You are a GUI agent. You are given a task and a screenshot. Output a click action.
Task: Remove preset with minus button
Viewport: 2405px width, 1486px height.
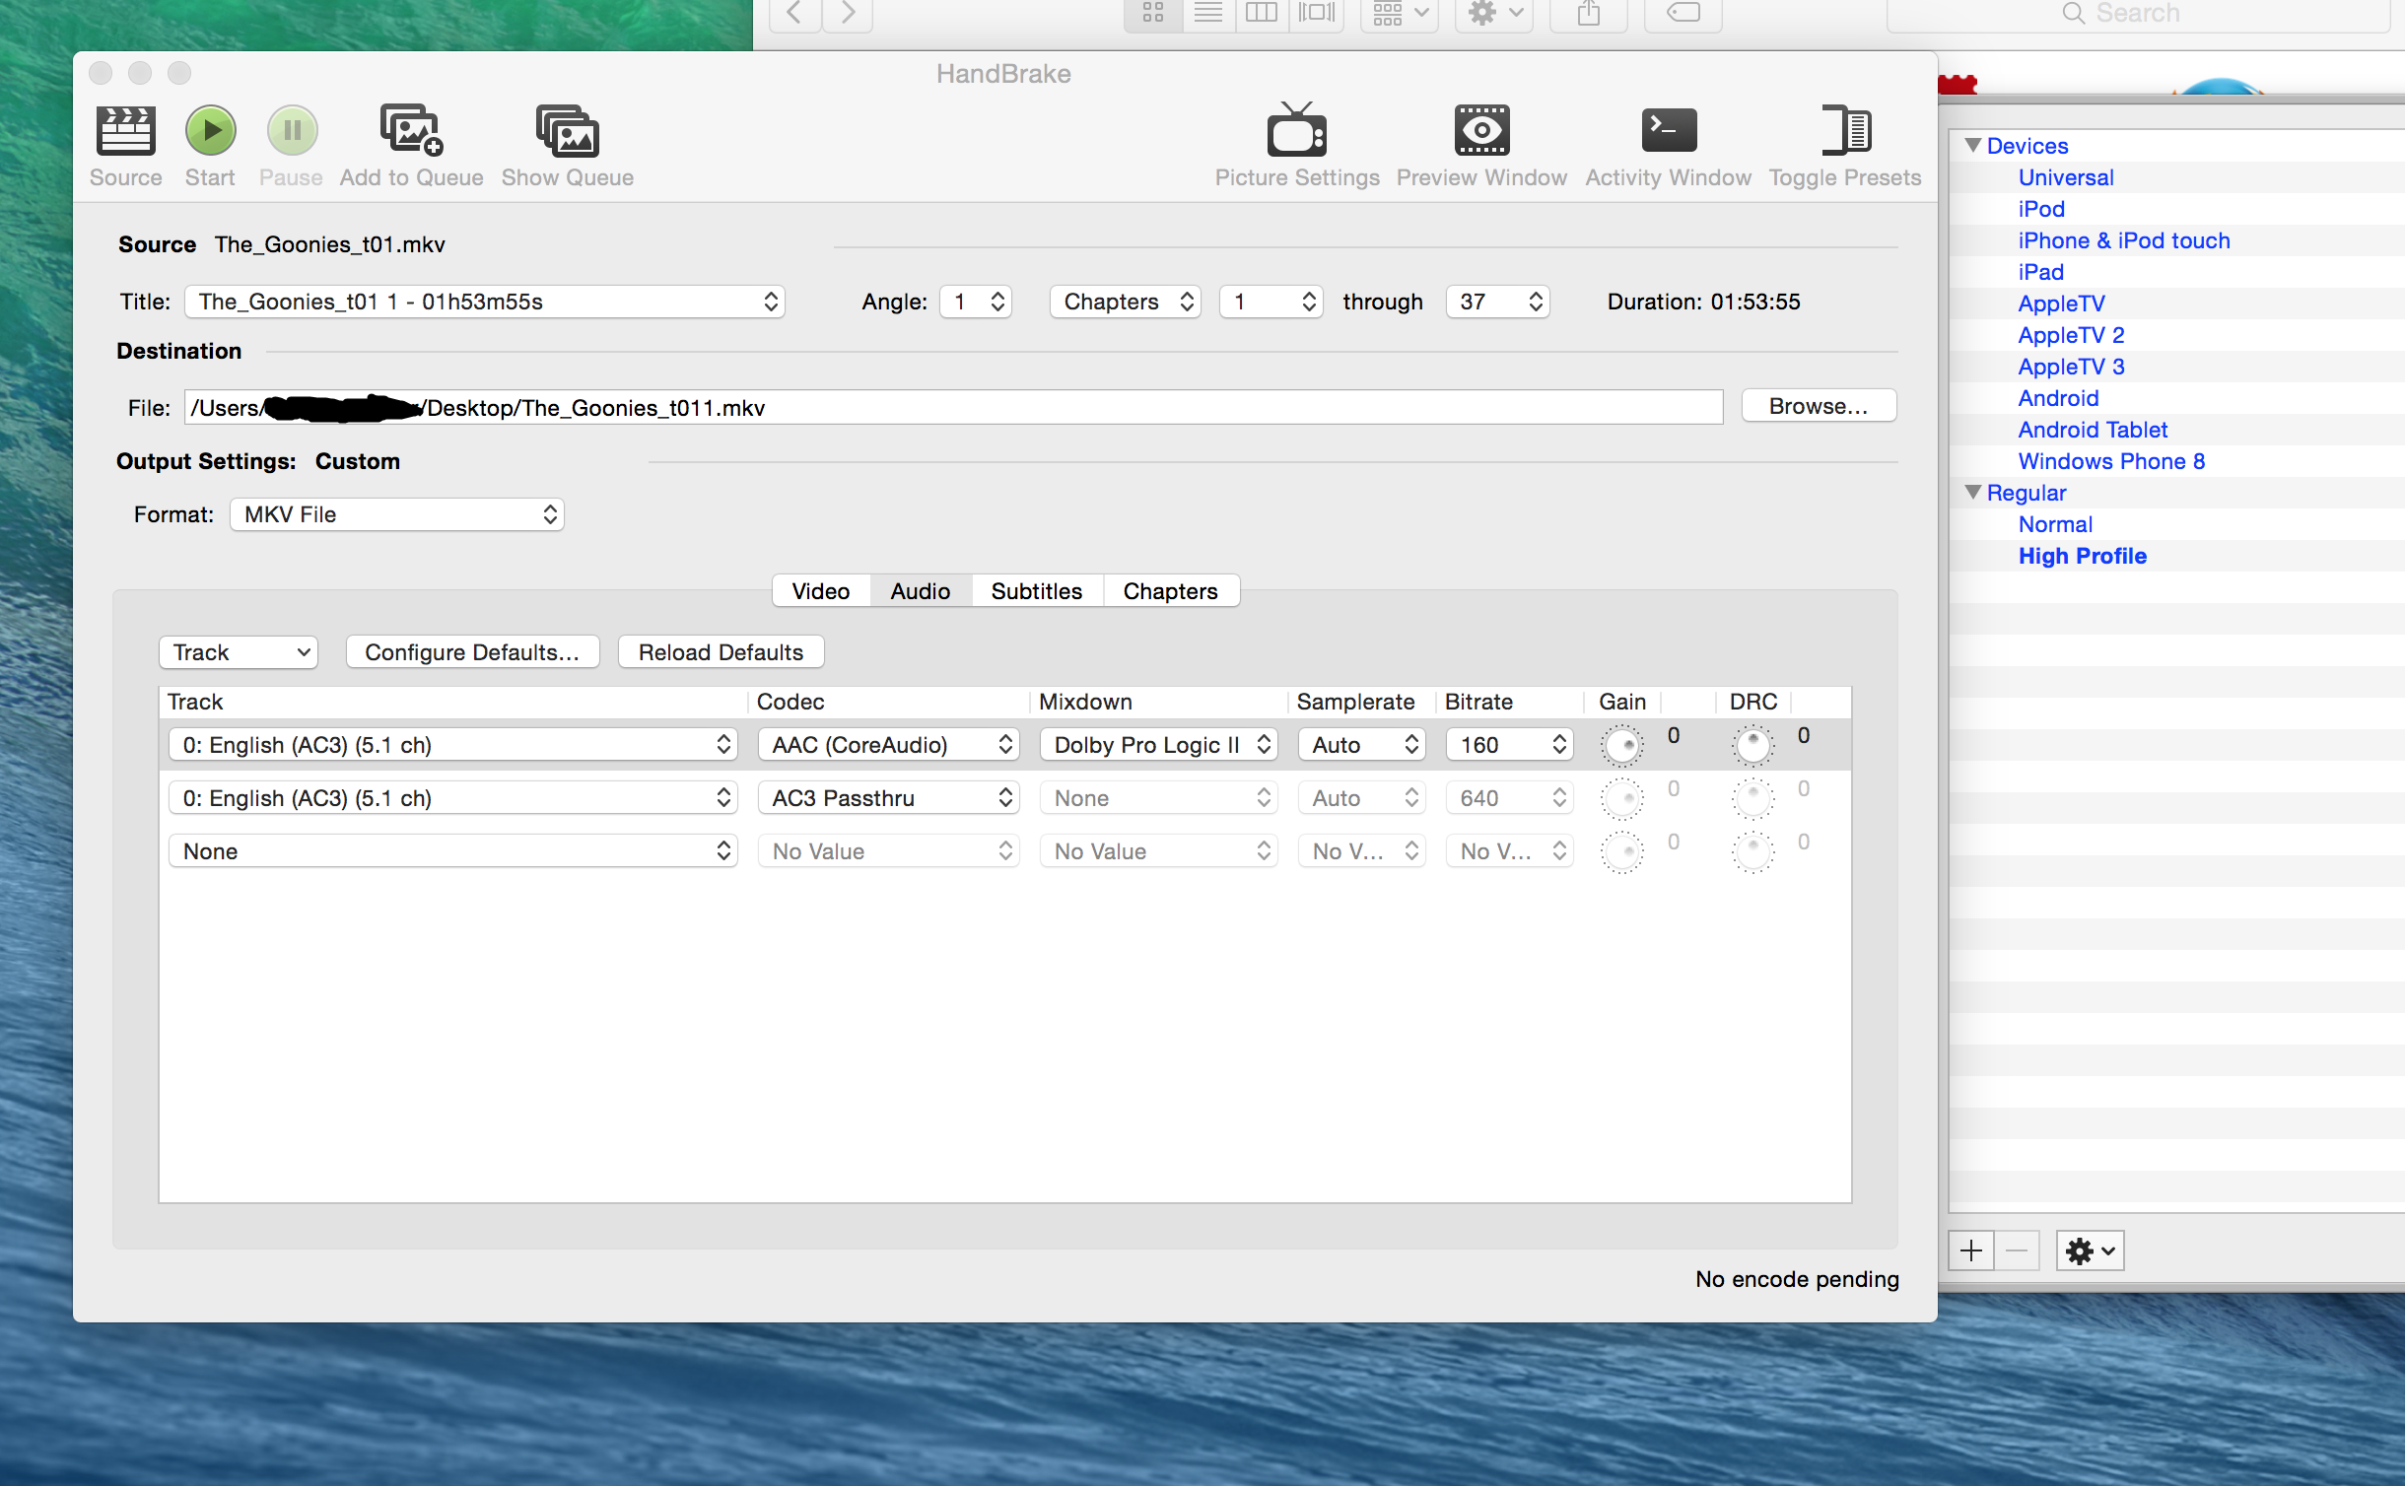[x=2017, y=1250]
